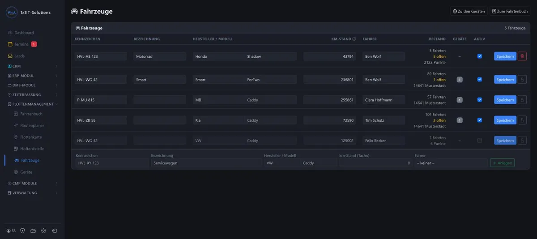
Task: Delete the Honda Shadow vehicle via trash icon
Action: coord(522,56)
